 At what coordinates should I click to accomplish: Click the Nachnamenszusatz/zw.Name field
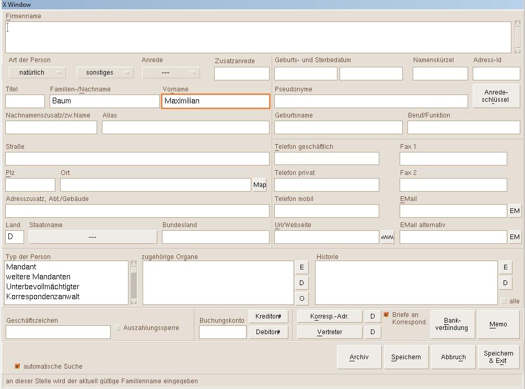(51, 127)
